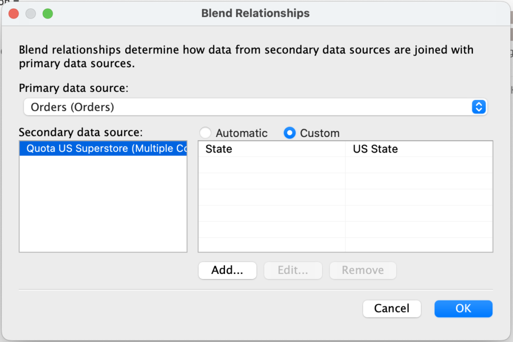The width and height of the screenshot is (513, 342).
Task: Select the Custom radio button
Action: (290, 133)
